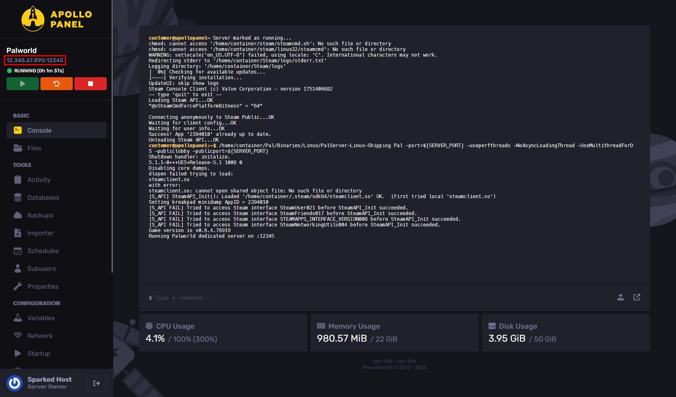676x397 pixels.
Task: Click the Importer file icon
Action: [18, 233]
